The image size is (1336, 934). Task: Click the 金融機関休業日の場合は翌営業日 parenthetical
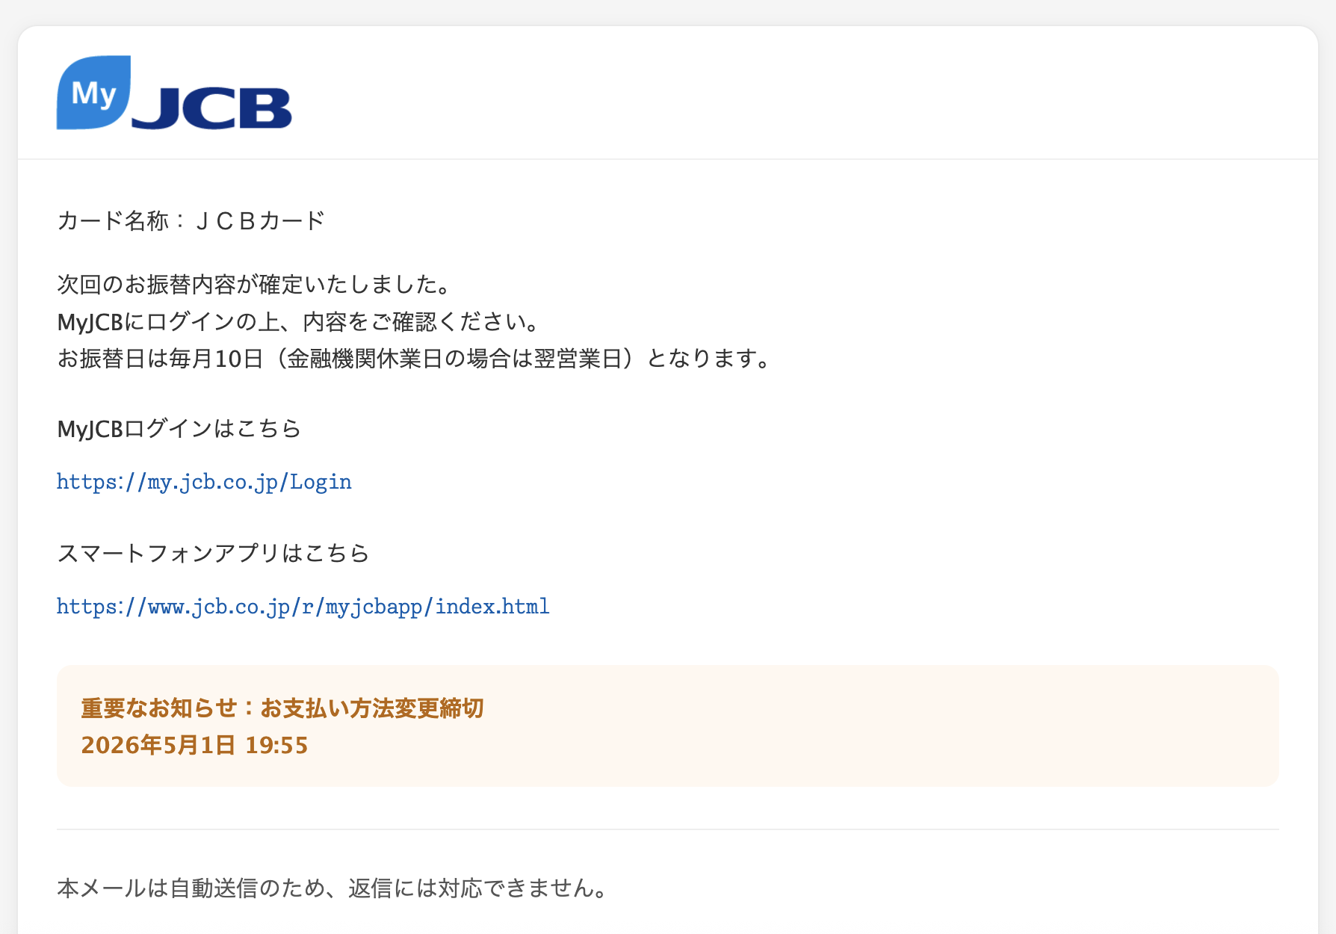(x=454, y=359)
